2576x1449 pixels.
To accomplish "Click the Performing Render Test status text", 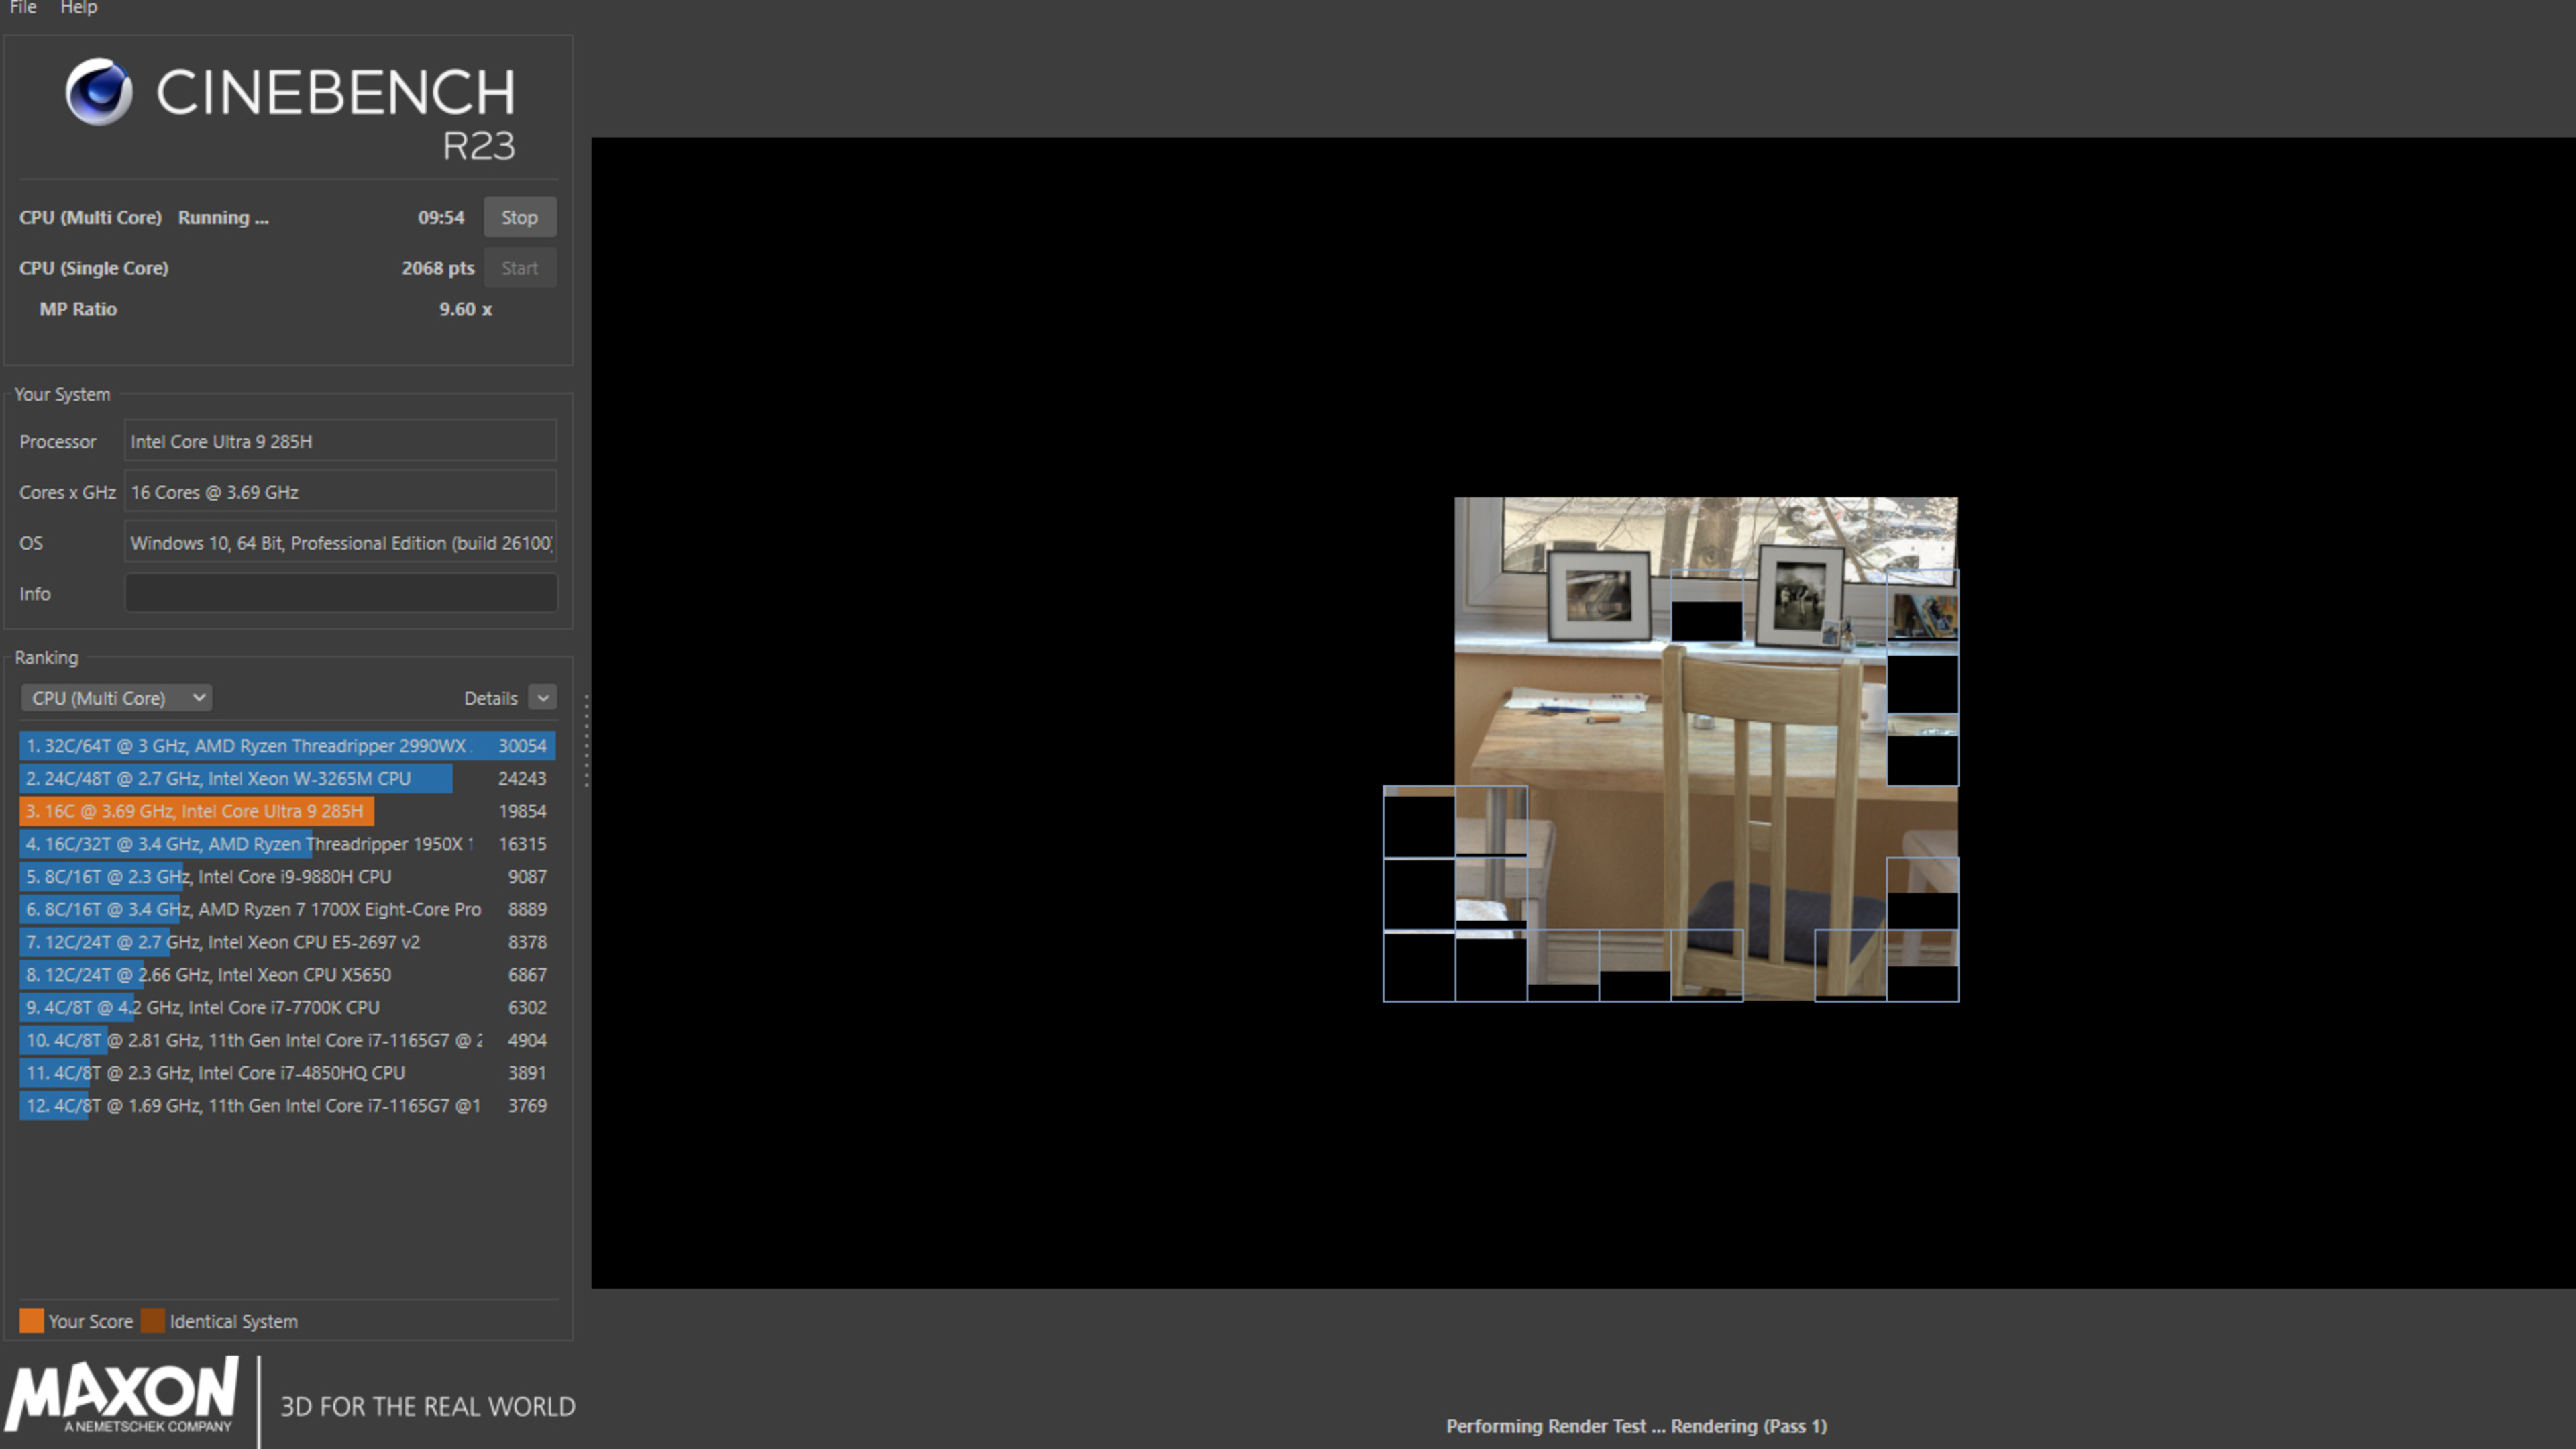I will tap(1636, 1426).
